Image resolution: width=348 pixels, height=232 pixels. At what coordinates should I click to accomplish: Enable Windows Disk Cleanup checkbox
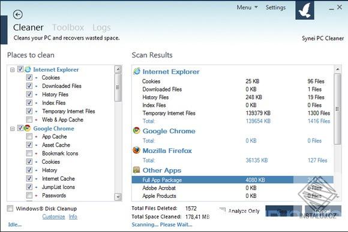point(10,209)
